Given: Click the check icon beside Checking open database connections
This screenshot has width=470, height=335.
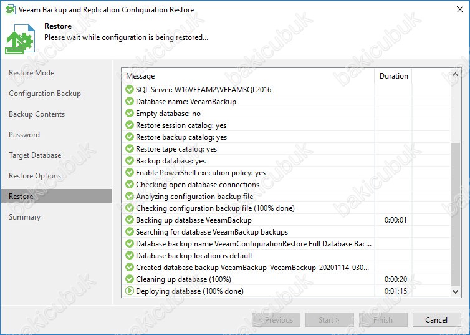Looking at the screenshot, I should 130,184.
